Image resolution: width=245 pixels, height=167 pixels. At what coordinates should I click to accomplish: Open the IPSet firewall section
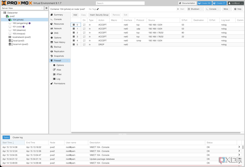click(x=59, y=74)
